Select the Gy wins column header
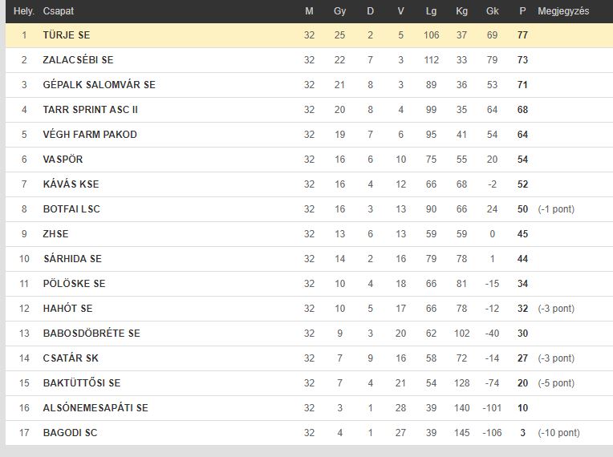This screenshot has height=457, width=613. click(x=339, y=11)
